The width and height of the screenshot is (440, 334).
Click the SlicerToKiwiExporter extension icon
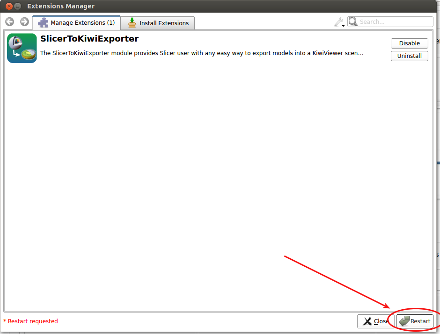click(x=22, y=48)
